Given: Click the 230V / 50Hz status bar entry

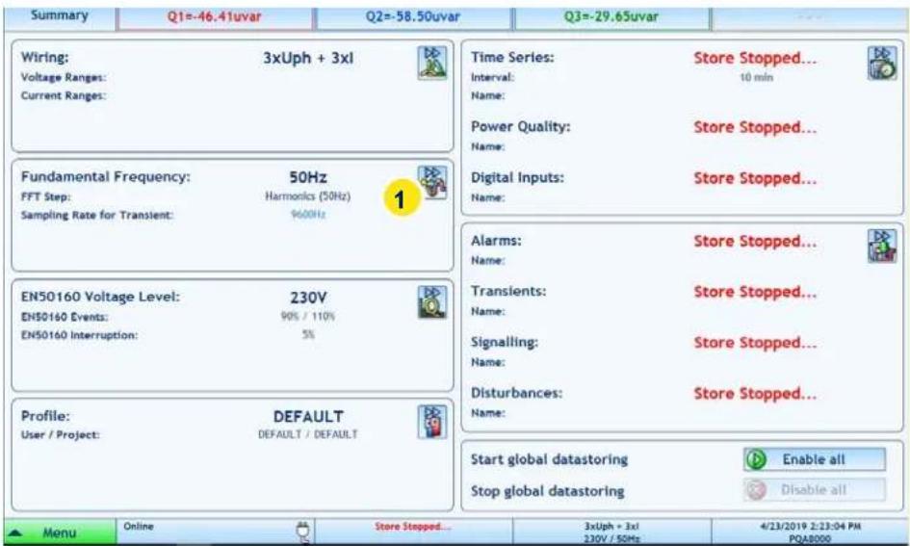Looking at the screenshot, I should click(x=611, y=539).
